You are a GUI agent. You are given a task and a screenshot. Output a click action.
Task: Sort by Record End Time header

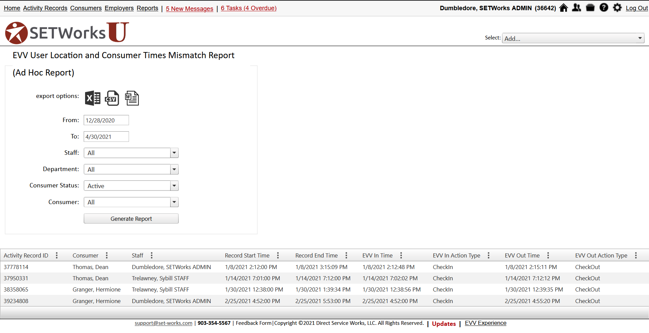point(317,255)
